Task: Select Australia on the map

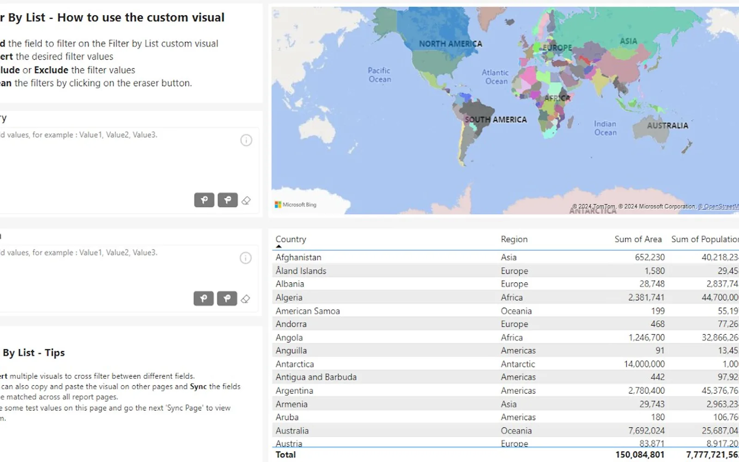Action: [x=667, y=126]
